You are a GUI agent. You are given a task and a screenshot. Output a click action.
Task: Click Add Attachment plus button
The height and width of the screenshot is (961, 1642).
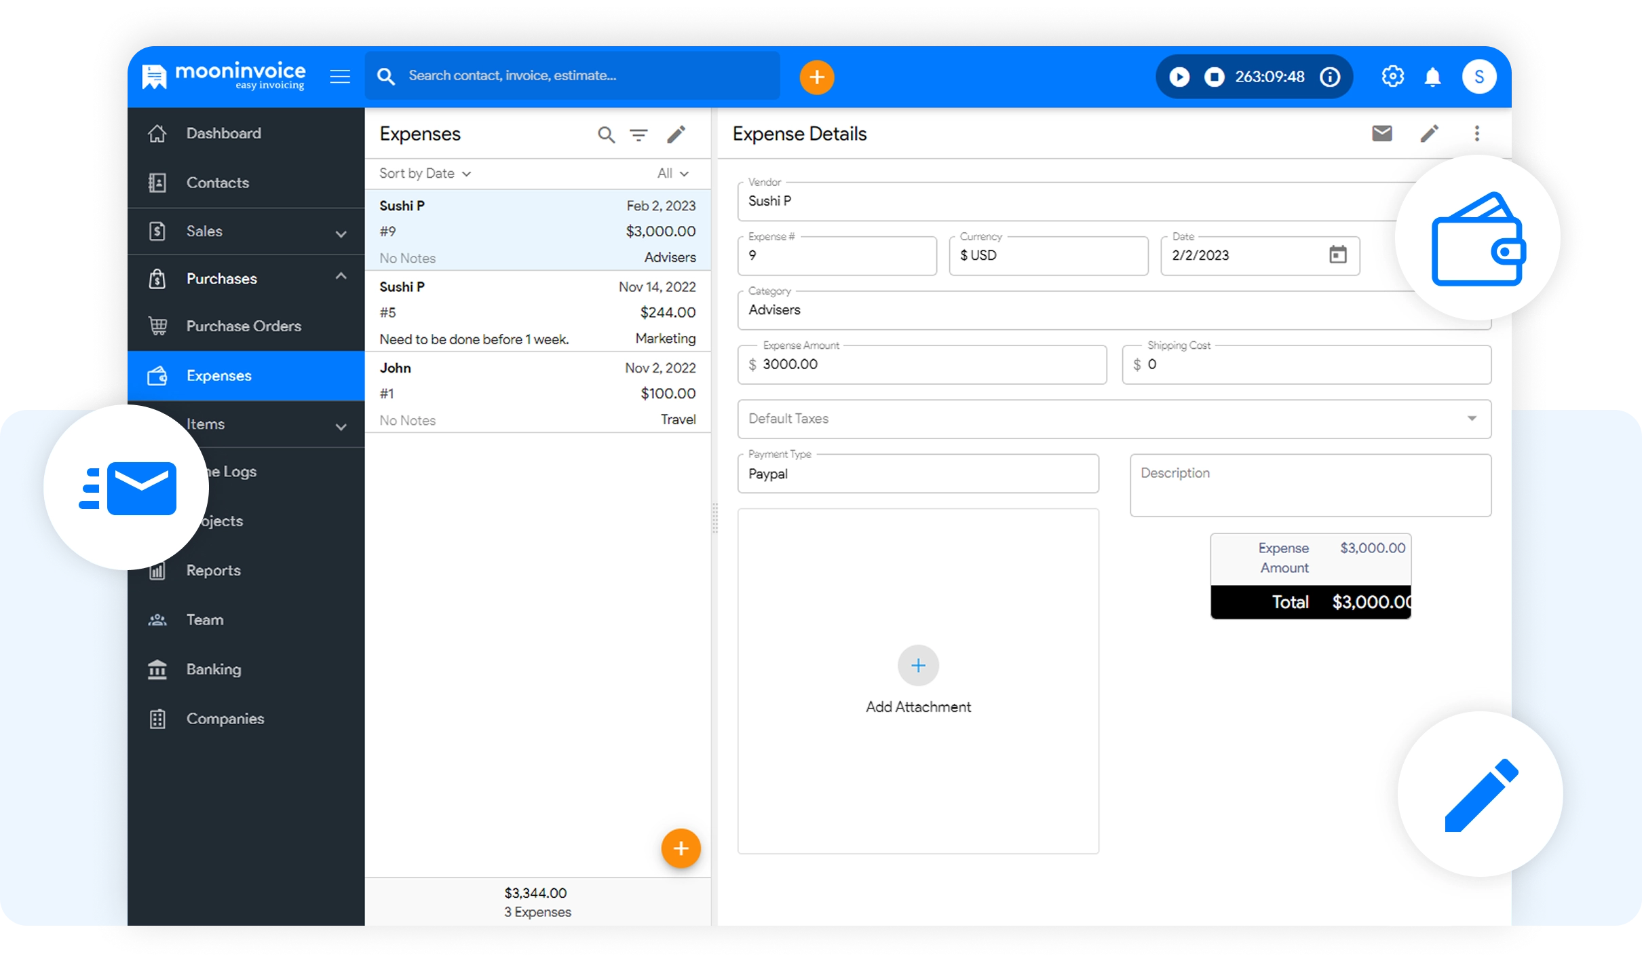pyautogui.click(x=917, y=666)
